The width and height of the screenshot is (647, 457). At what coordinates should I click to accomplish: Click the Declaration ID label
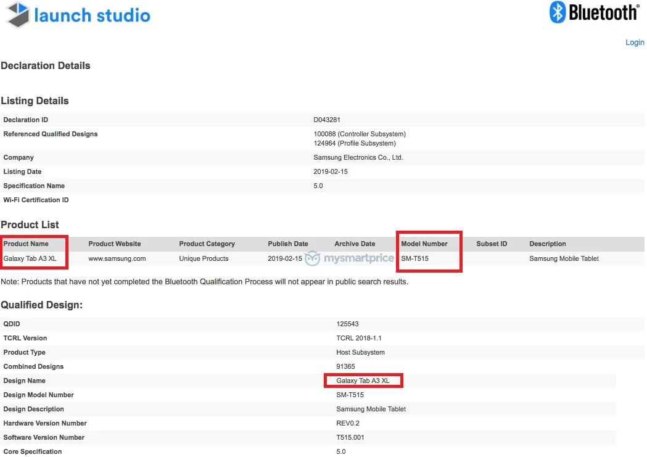pyautogui.click(x=25, y=120)
